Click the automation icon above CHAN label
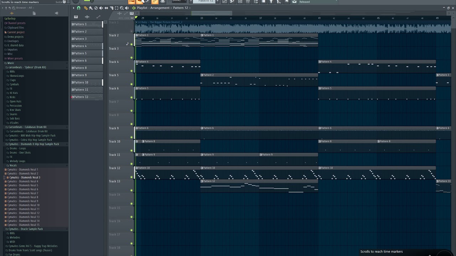The width and height of the screenshot is (456, 256). 126,14
